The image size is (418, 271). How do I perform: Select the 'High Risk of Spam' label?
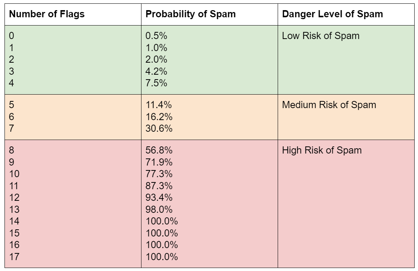[x=322, y=151]
